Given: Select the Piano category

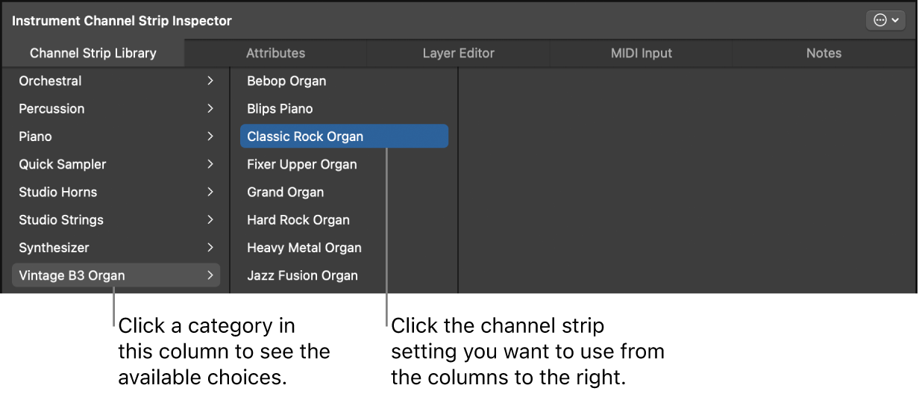Looking at the screenshot, I should coord(116,137).
